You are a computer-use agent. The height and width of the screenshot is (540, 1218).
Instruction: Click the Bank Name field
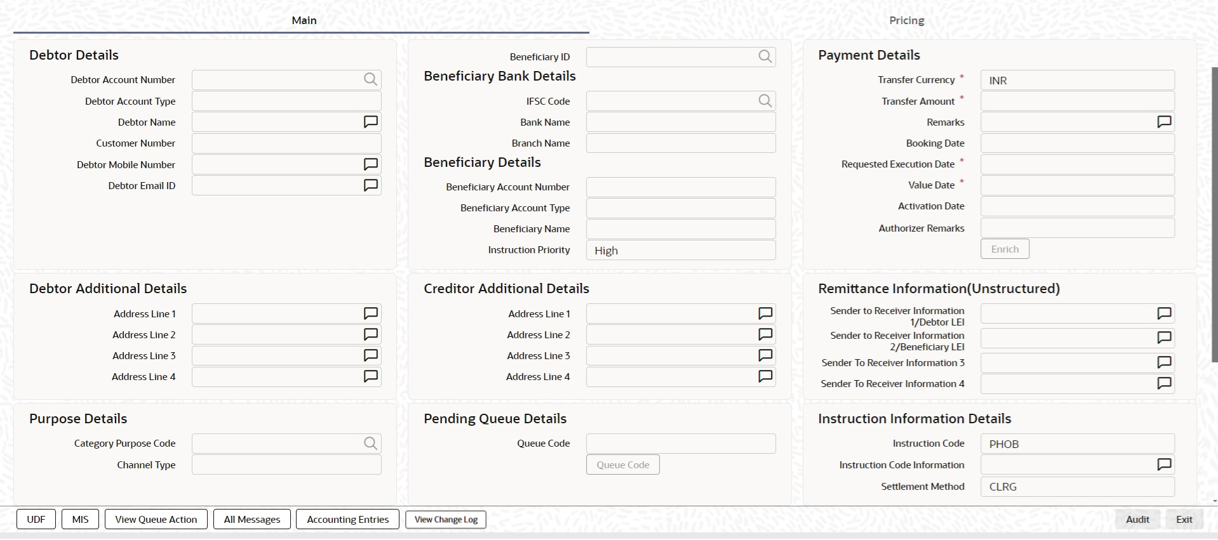click(x=681, y=122)
